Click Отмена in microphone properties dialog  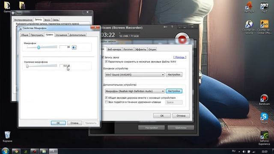74,123
